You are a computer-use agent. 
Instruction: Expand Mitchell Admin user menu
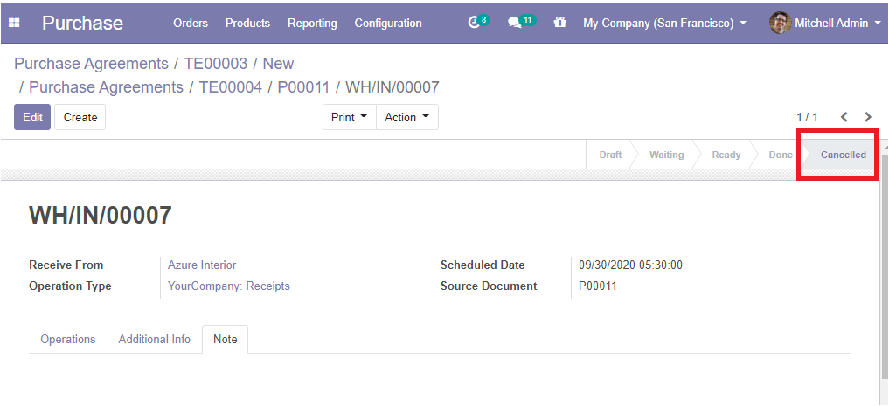[x=837, y=24]
